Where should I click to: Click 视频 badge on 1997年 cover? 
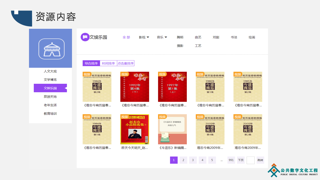[x=162, y=74]
